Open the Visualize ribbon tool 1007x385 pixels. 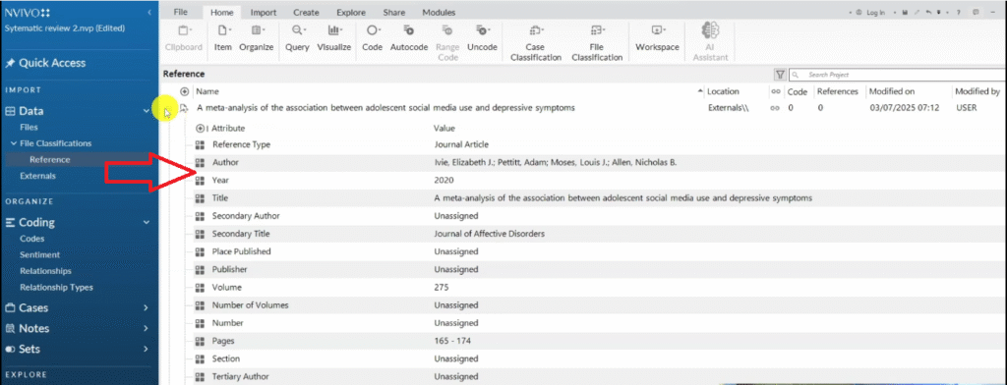pos(334,38)
